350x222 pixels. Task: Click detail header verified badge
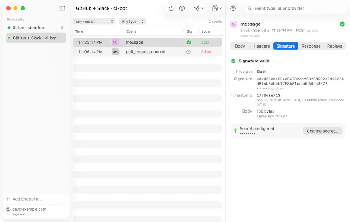(342, 24)
